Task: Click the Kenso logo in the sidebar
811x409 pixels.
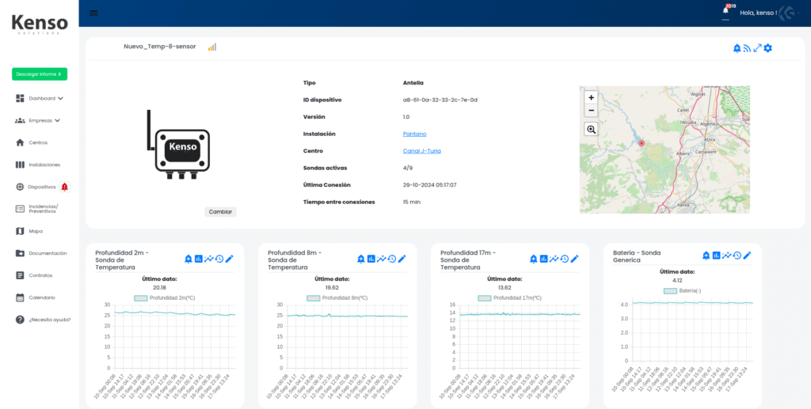Action: tap(40, 24)
